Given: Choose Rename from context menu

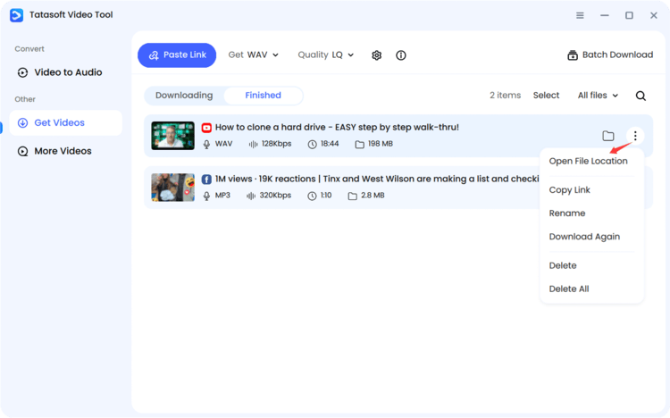Looking at the screenshot, I should (567, 213).
